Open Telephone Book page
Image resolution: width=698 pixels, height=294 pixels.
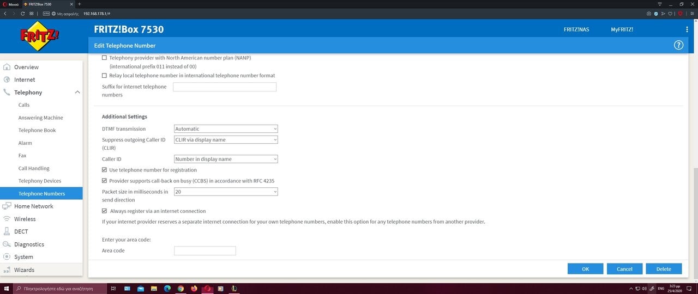37,130
